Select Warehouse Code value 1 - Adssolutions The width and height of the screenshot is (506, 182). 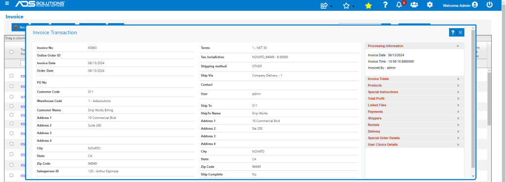tap(99, 101)
